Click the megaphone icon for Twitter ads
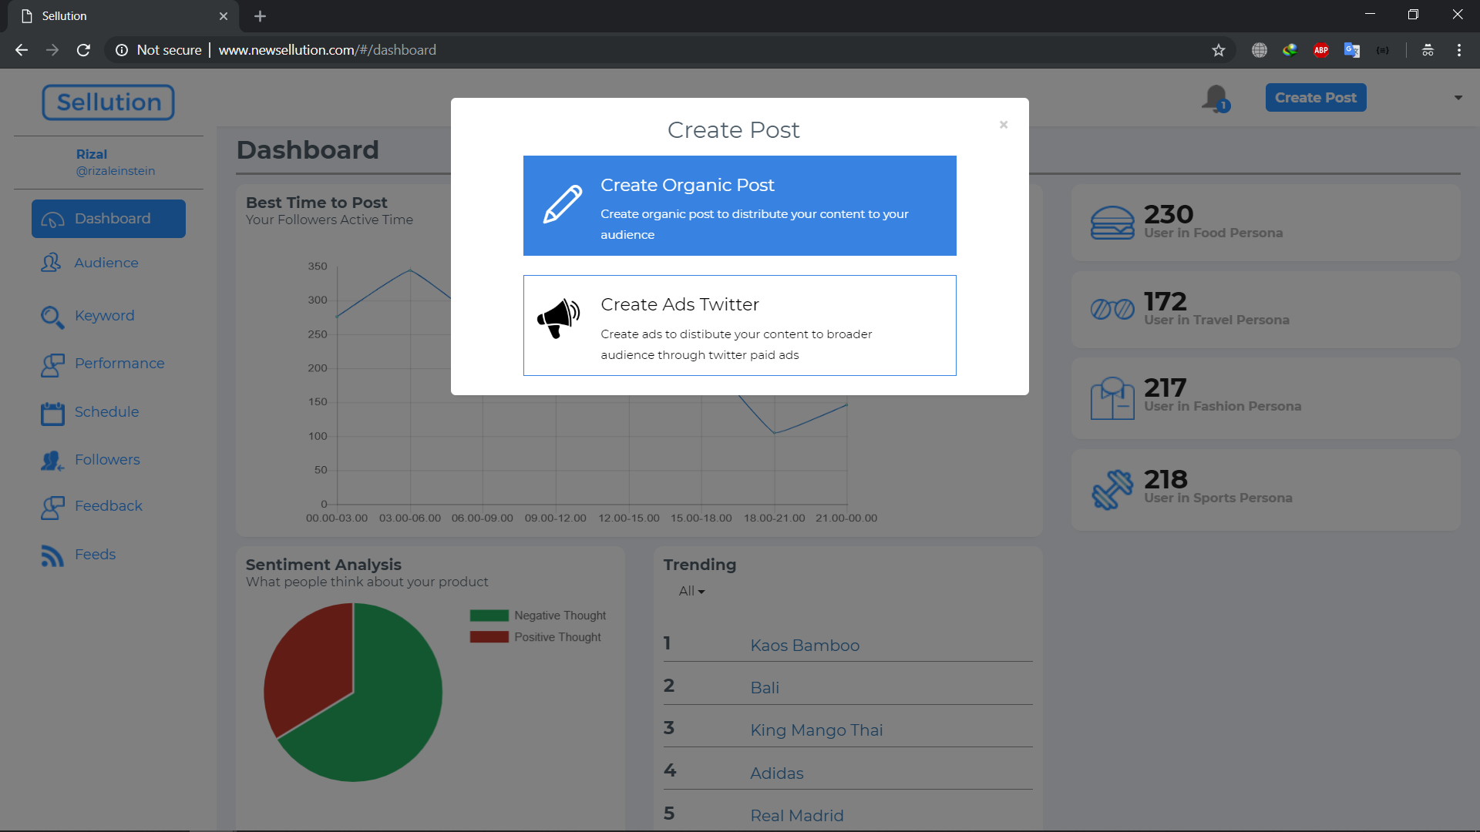 click(x=559, y=317)
